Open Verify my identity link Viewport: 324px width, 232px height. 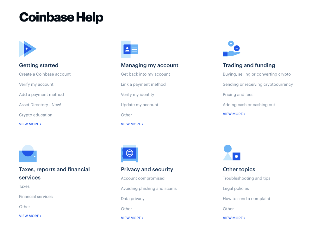click(137, 95)
